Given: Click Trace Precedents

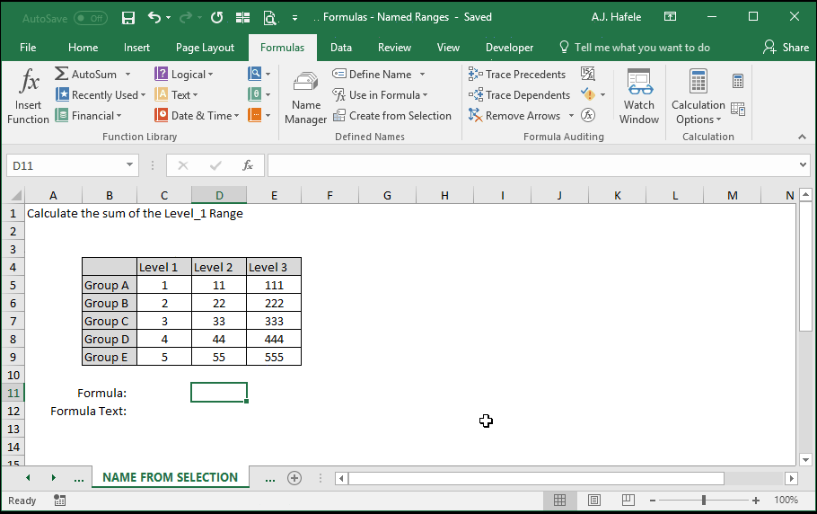Looking at the screenshot, I should tap(517, 74).
